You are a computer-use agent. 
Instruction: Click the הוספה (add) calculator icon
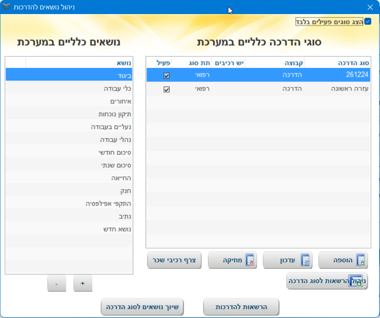click(361, 260)
